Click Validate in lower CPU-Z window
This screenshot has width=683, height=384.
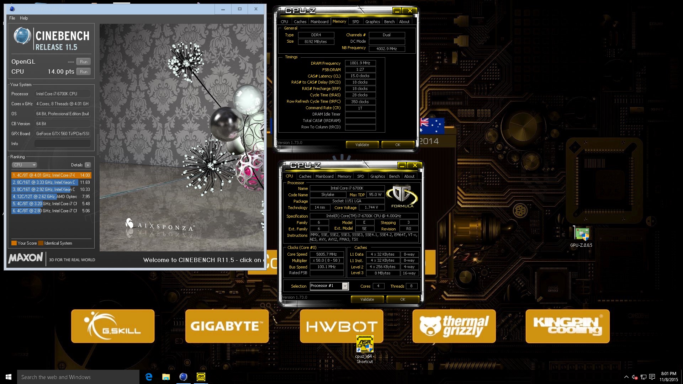[367, 299]
